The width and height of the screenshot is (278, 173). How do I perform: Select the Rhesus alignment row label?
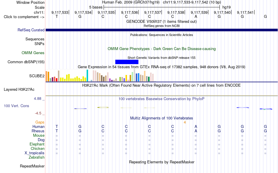38,131
